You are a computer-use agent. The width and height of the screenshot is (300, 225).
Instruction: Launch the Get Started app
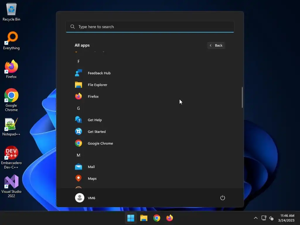click(150, 132)
